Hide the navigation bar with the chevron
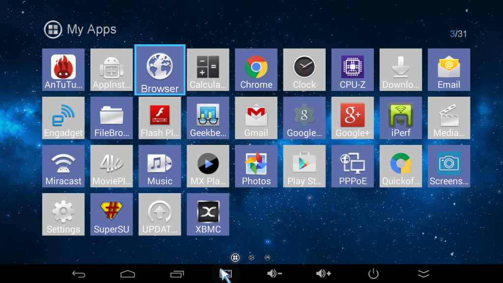This screenshot has width=503, height=283. click(423, 274)
